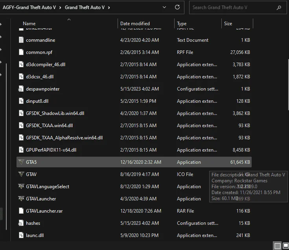Select GPUPerfAPIDX11-x64.dll file name
The height and width of the screenshot is (250, 289).
51,150
